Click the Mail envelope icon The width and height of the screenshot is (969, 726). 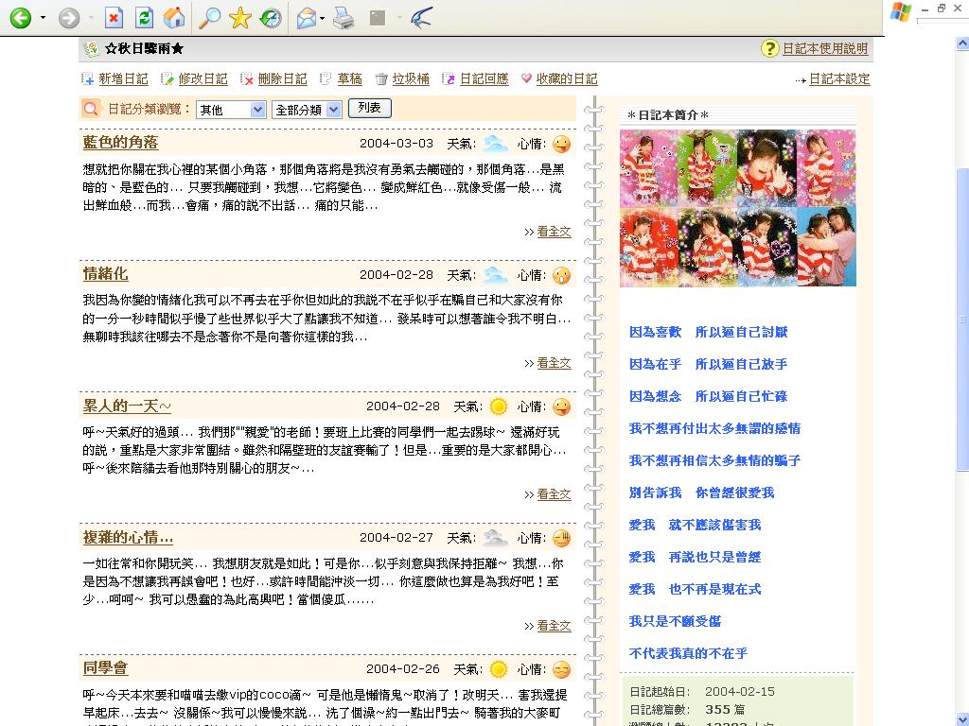(x=306, y=17)
